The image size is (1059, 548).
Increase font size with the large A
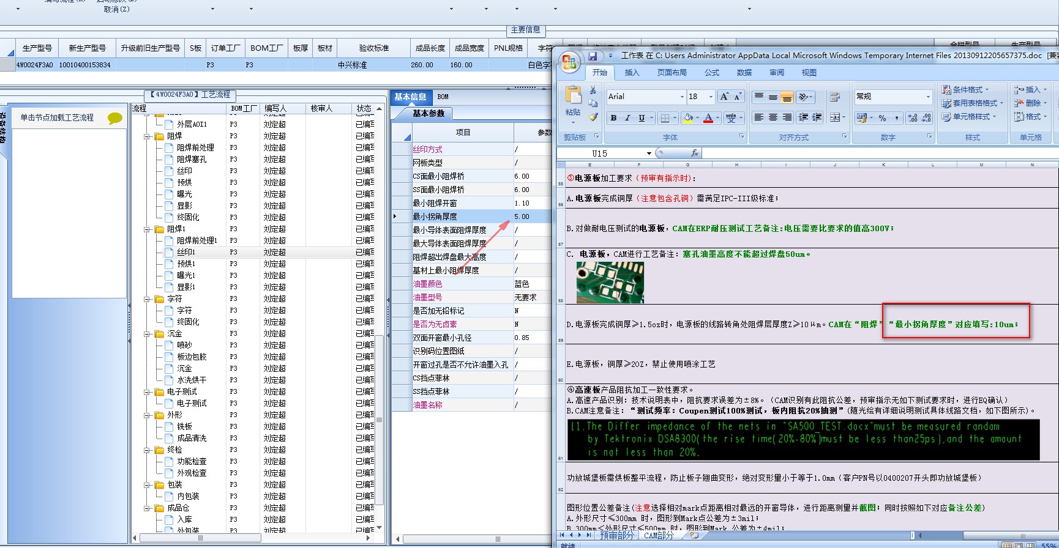coord(725,97)
